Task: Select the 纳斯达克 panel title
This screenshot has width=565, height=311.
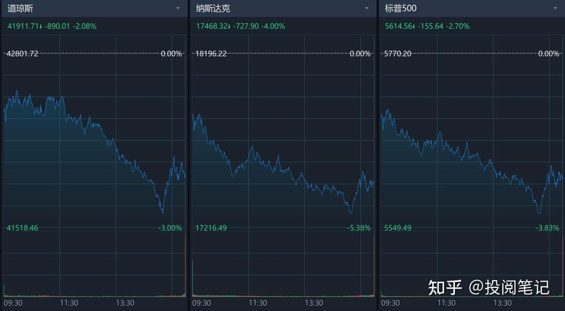Action: pyautogui.click(x=212, y=9)
